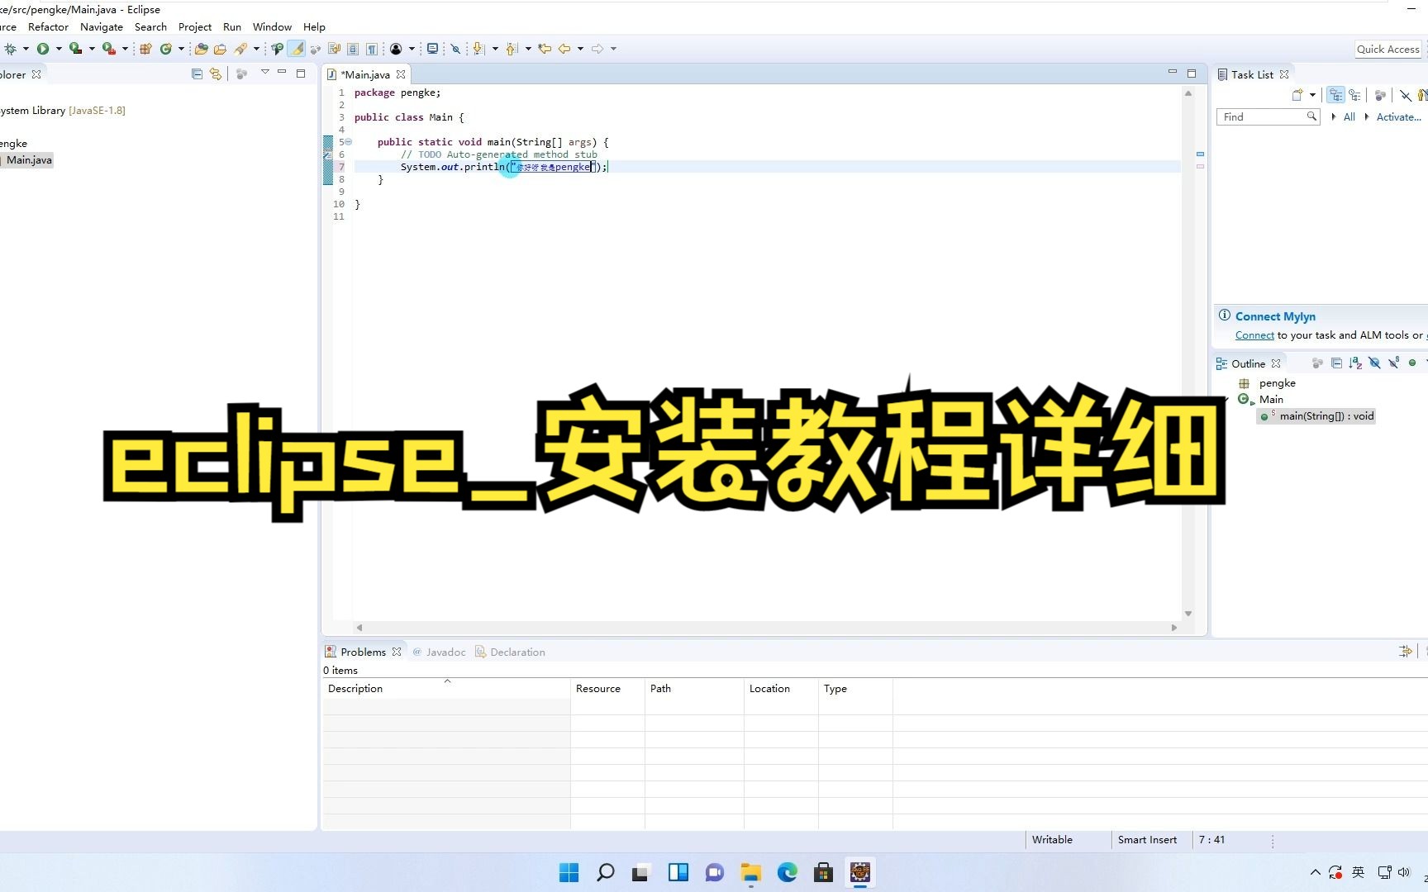The width and height of the screenshot is (1428, 892).
Task: Toggle Hide Static Members in Outline
Action: coord(1393,363)
